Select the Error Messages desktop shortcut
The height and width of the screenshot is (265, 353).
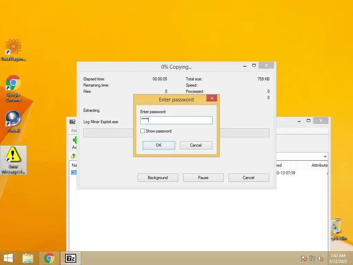point(13,160)
